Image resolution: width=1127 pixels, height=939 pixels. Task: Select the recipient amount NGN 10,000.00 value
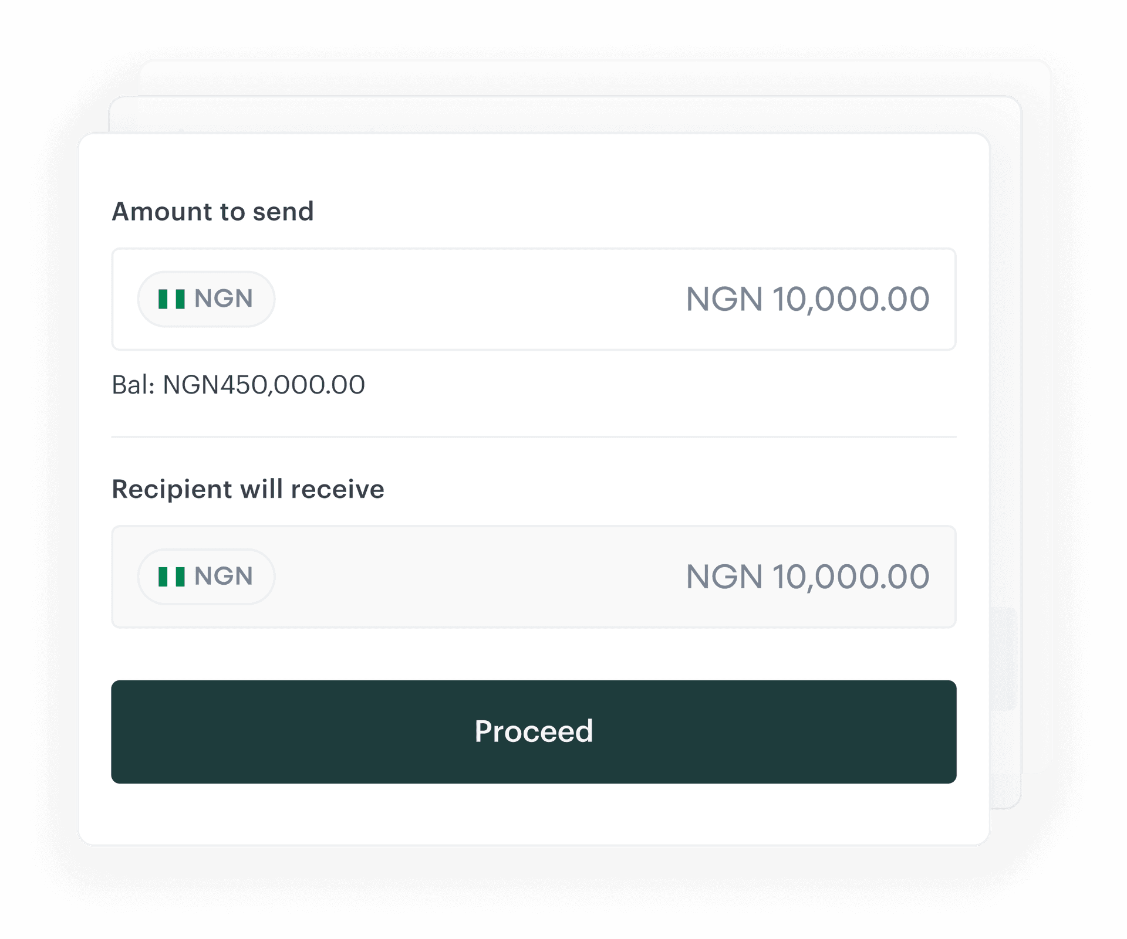pos(807,577)
